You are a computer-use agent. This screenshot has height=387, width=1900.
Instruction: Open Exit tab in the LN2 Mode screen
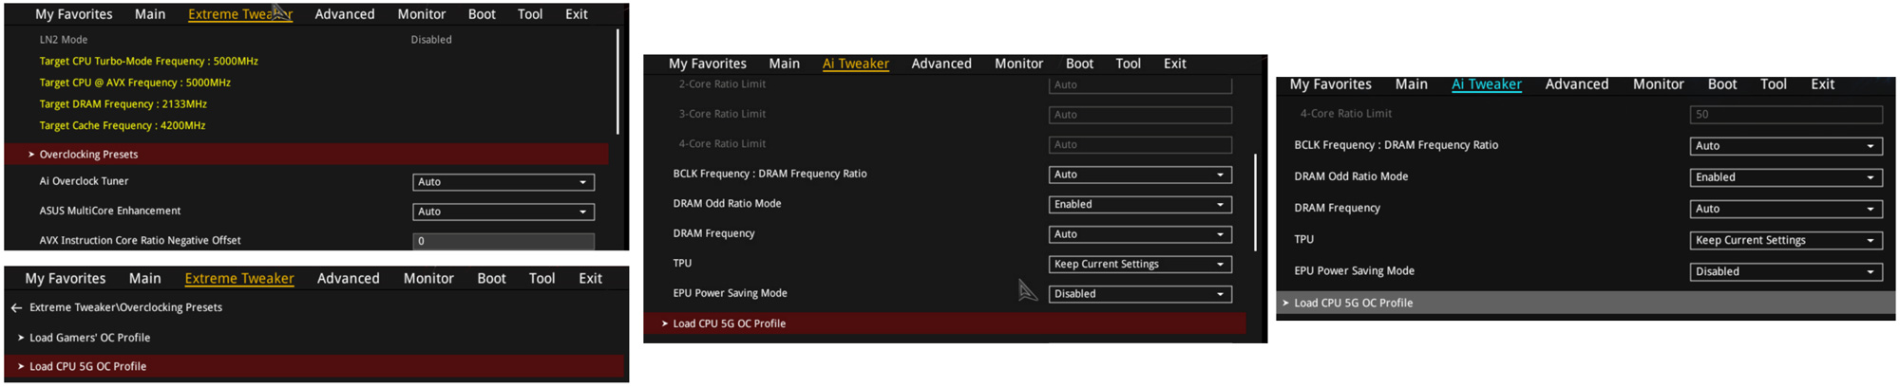click(x=577, y=14)
